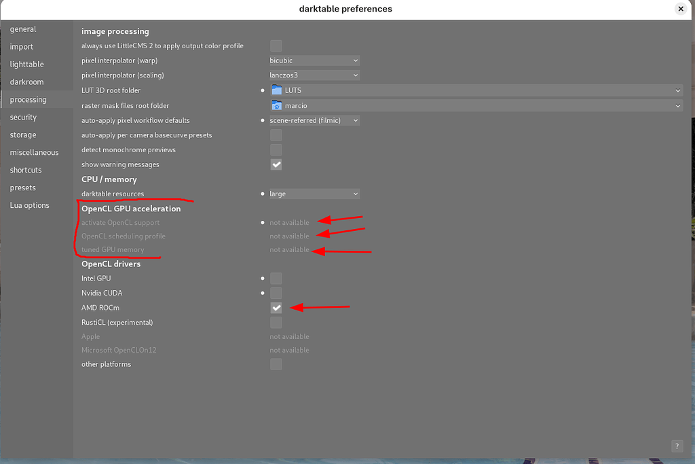
Task: Open the pixel interpolator (warp) dropdown
Action: tap(314, 60)
